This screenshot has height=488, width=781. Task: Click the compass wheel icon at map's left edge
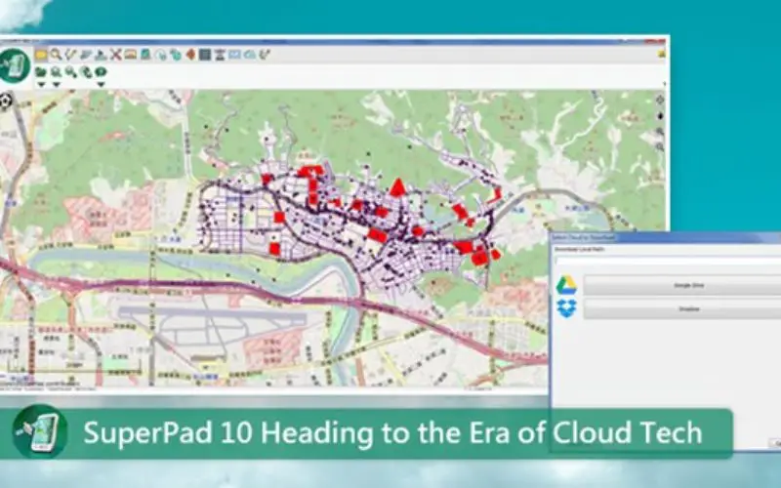tap(6, 102)
